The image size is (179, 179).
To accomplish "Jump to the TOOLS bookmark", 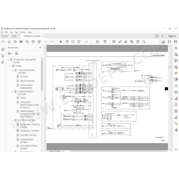I will click(x=23, y=98).
